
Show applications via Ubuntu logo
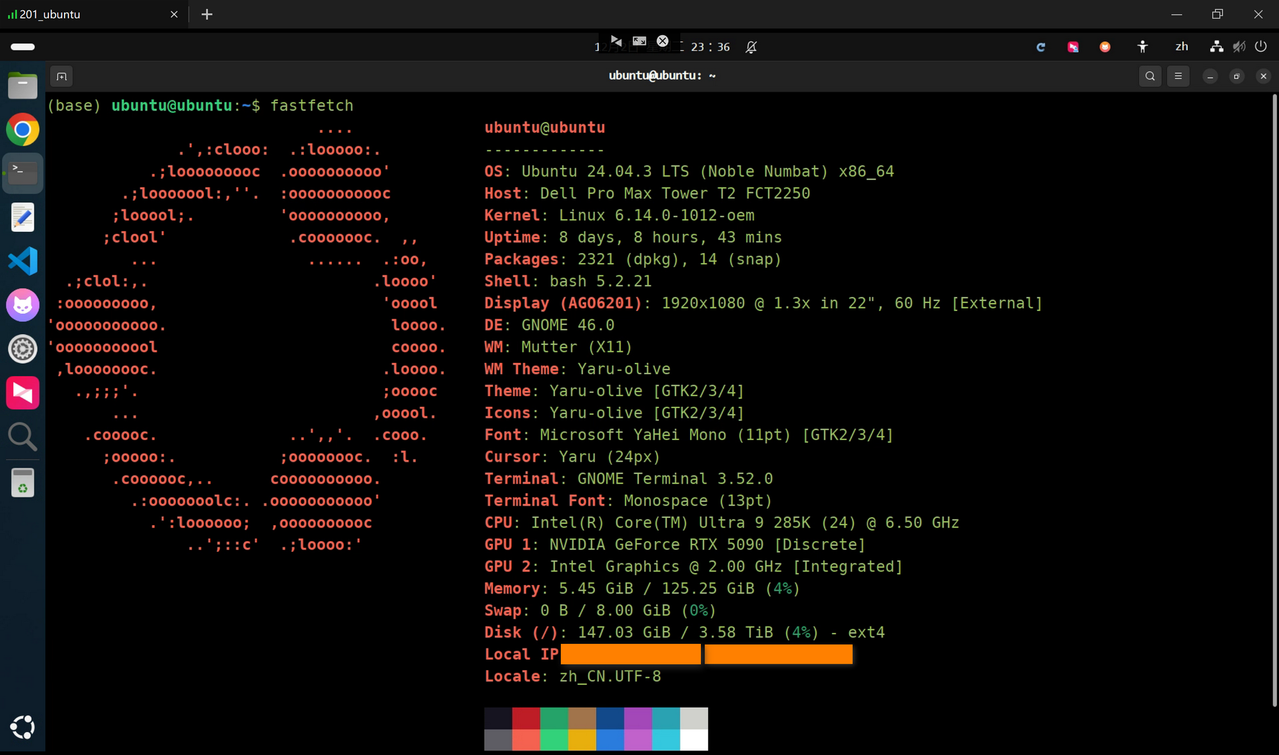click(22, 727)
